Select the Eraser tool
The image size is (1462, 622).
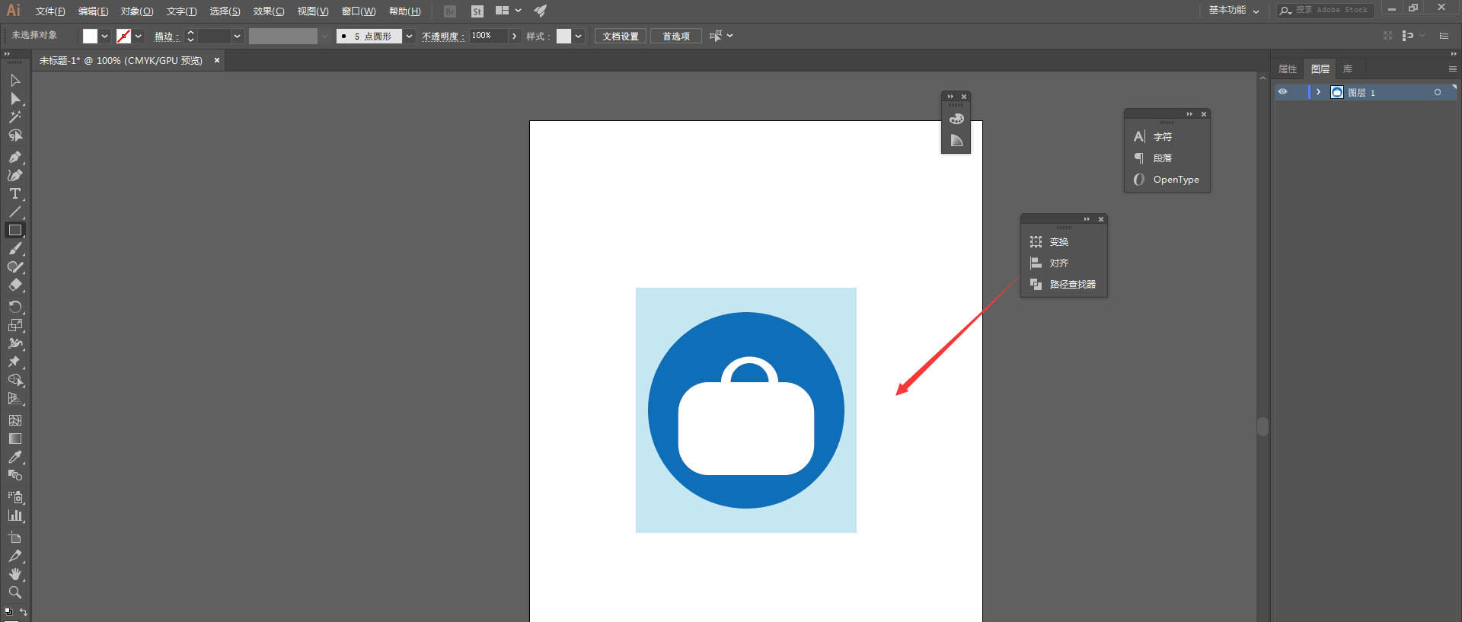[14, 285]
